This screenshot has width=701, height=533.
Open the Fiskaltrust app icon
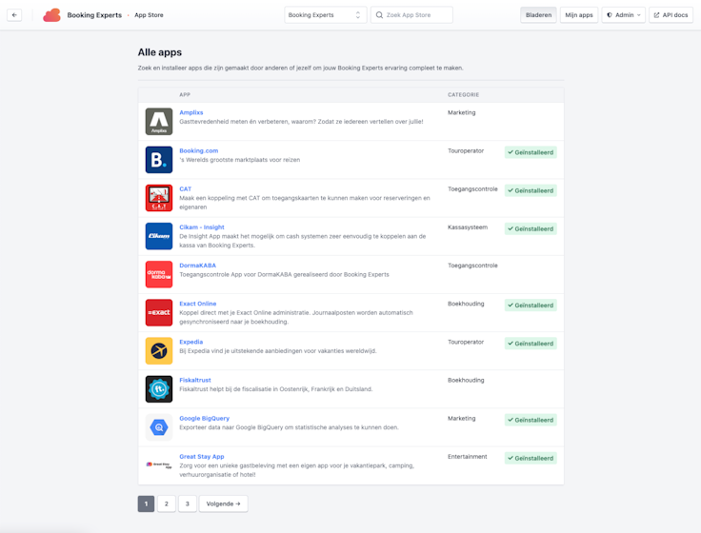point(159,388)
